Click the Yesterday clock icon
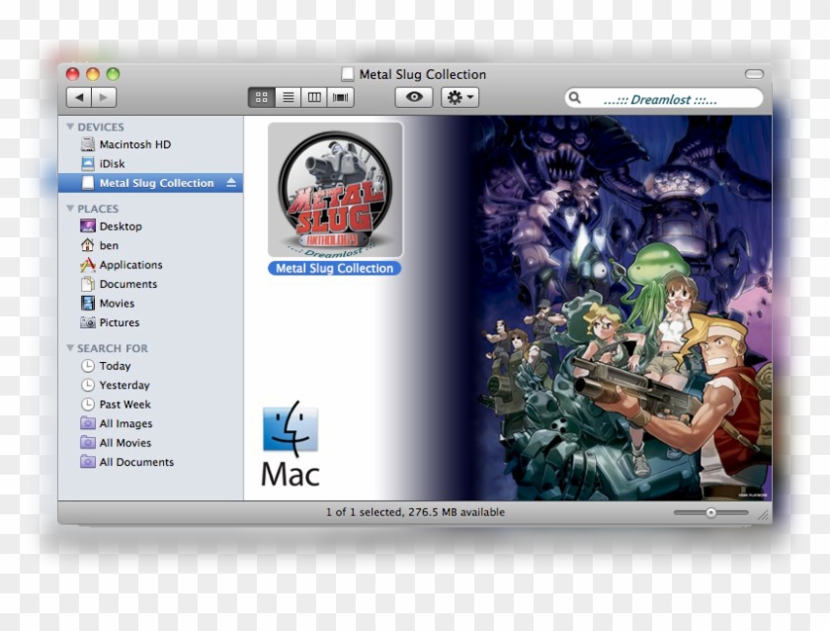The height and width of the screenshot is (631, 830). tap(87, 385)
